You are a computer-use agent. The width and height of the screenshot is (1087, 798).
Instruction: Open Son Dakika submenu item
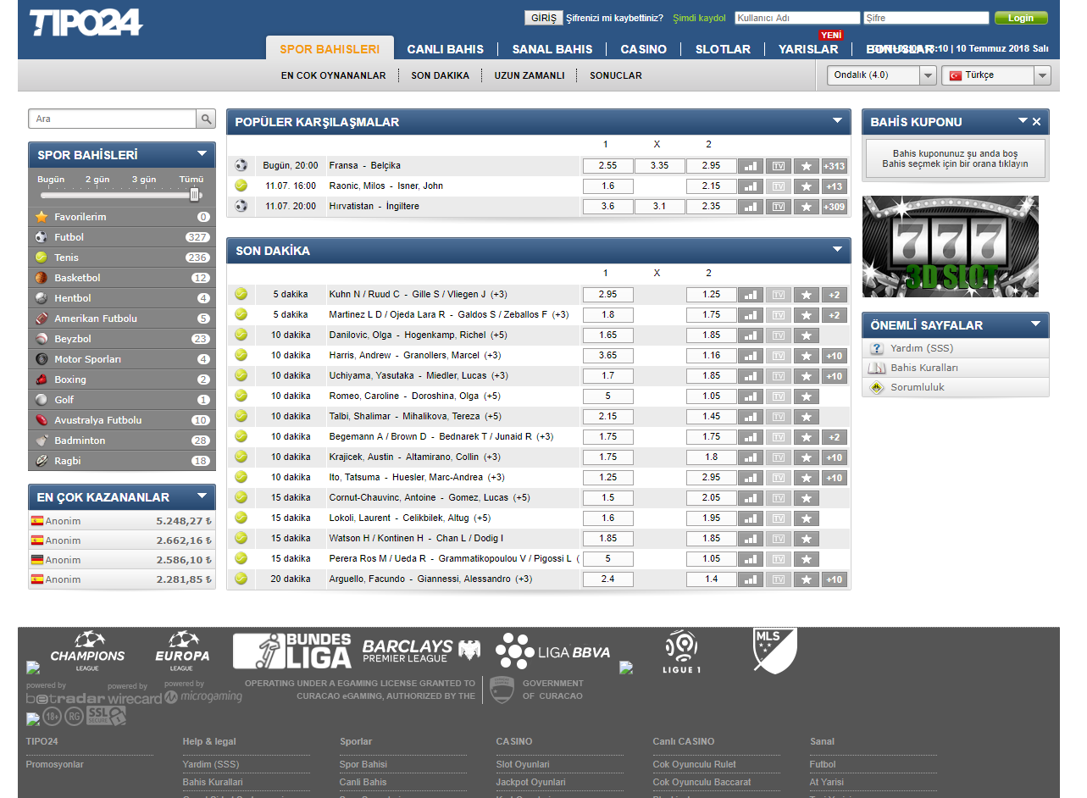440,75
